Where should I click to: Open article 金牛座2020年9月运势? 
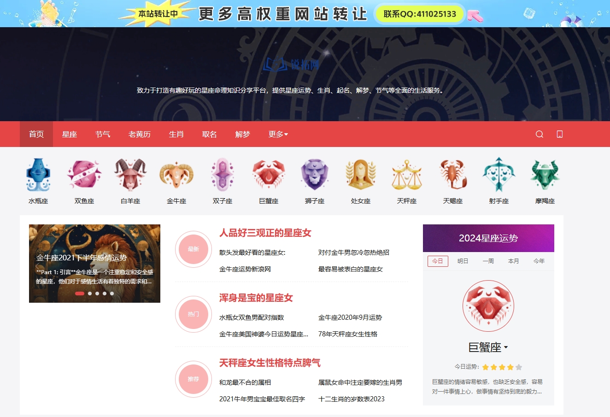[x=350, y=317]
